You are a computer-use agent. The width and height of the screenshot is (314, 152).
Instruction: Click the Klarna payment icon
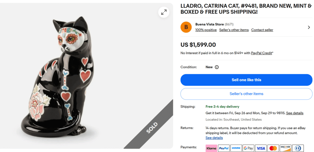[211, 148]
